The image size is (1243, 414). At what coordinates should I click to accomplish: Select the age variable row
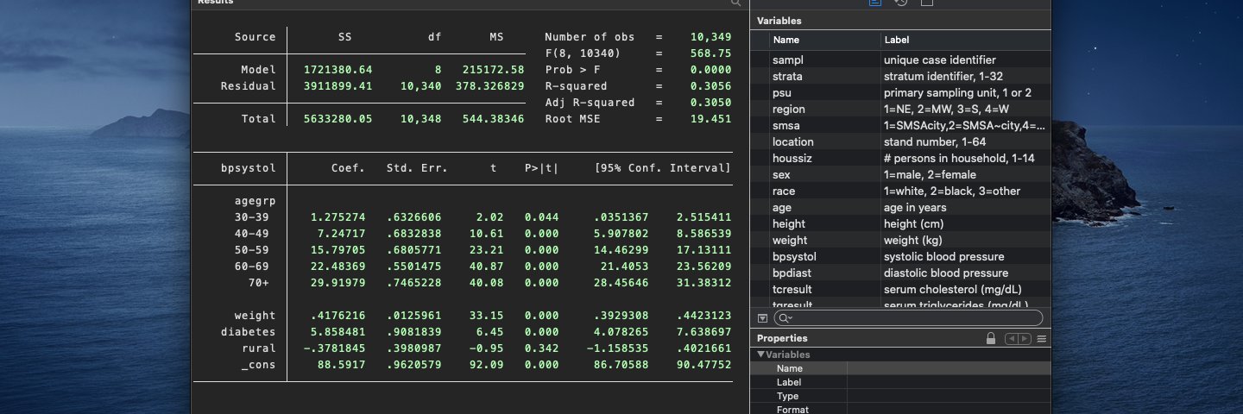[x=901, y=208]
